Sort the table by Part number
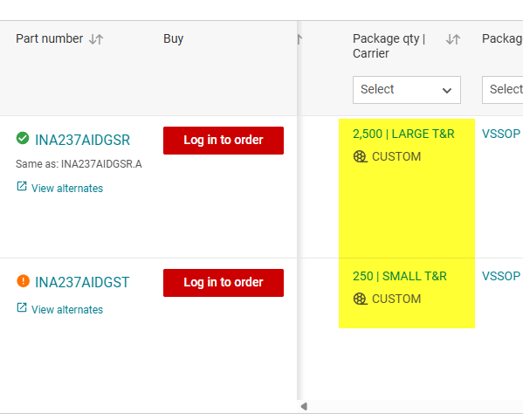The width and height of the screenshot is (523, 420). click(96, 39)
